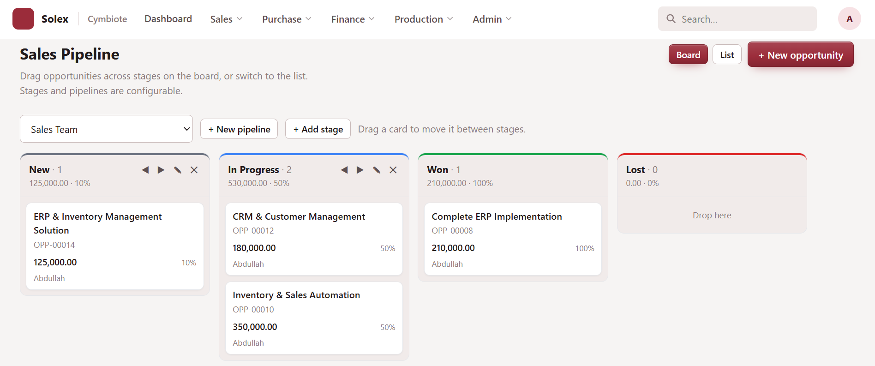
Task: Move New stage right with arrow icon
Action: [161, 170]
